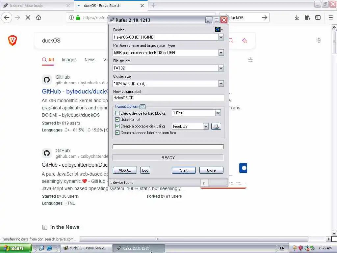Click GitHub icon for colbychittenden result
Image resolution: width=337 pixels, height=253 pixels.
click(x=47, y=153)
